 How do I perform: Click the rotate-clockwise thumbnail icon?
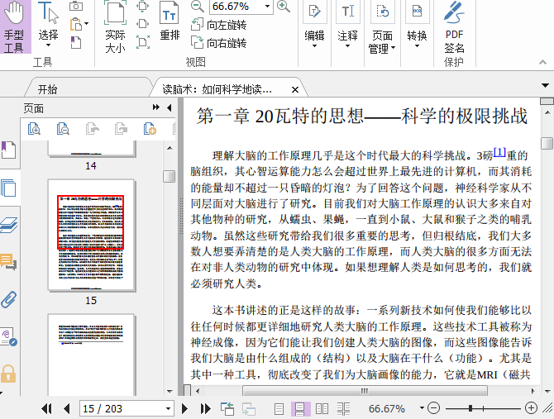pyautogui.click(x=122, y=129)
